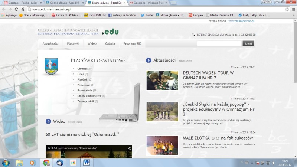Image resolution: width=297 pixels, height=167 pixels.
Task: Click the Szukaj search button
Action: (248, 43)
